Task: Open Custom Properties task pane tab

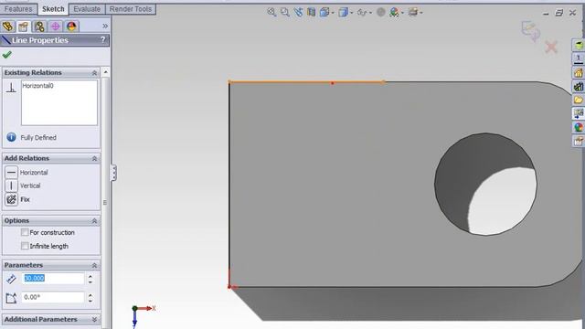Action: point(579,141)
